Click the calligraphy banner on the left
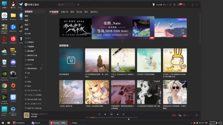This screenshot has height=125, width=223. pos(76,28)
